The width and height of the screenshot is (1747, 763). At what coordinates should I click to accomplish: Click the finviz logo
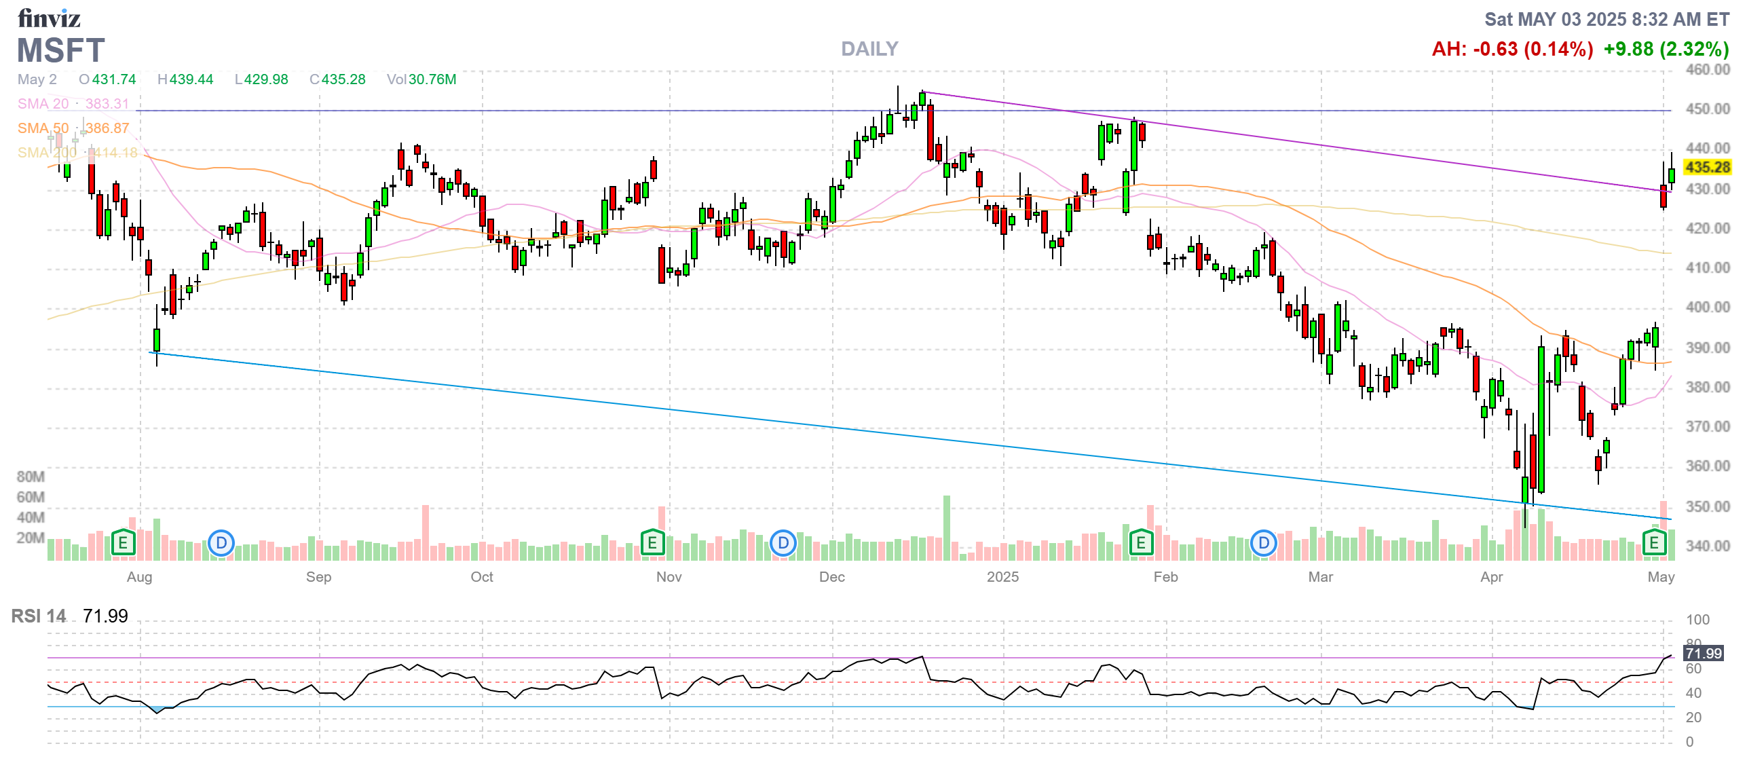point(49,18)
